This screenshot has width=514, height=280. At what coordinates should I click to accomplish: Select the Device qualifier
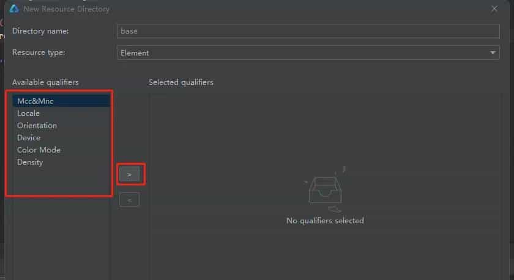61,137
